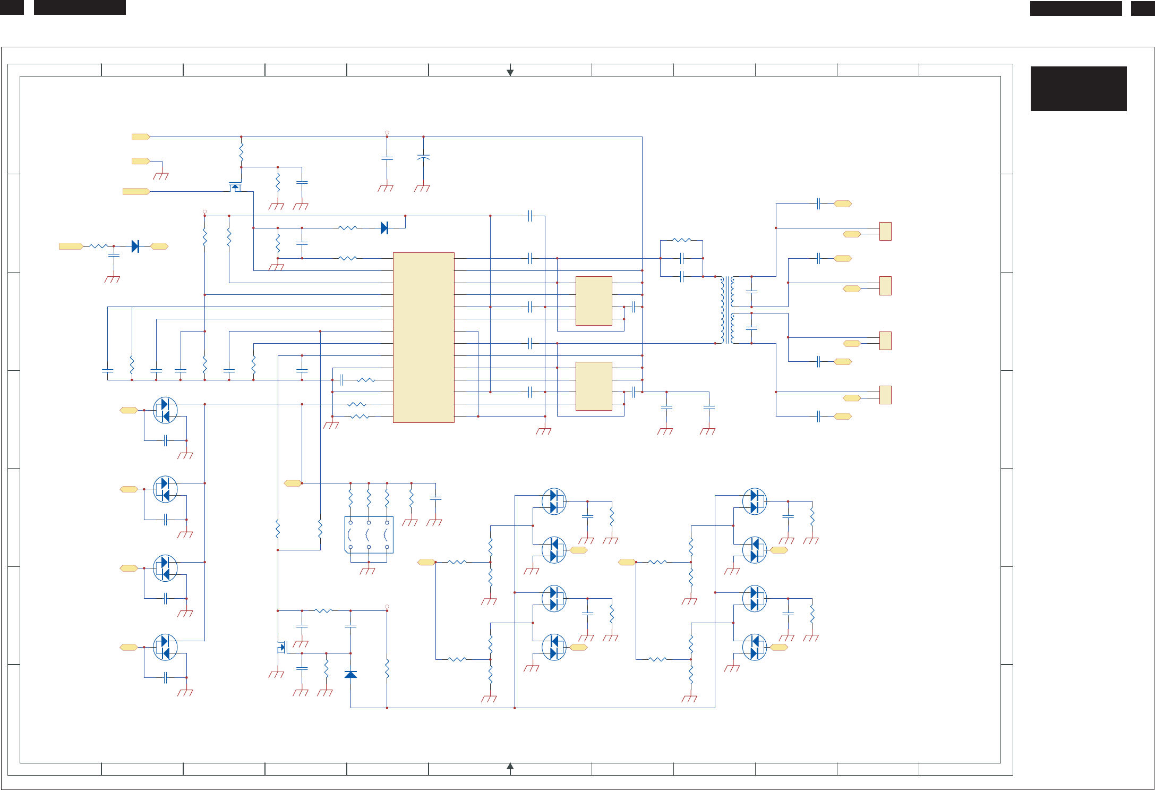Select the topmost connector box on right edge
The height and width of the screenshot is (790, 1155).
(x=885, y=231)
